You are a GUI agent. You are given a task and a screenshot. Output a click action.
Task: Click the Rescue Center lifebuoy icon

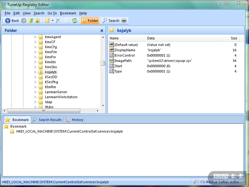coord(202,182)
